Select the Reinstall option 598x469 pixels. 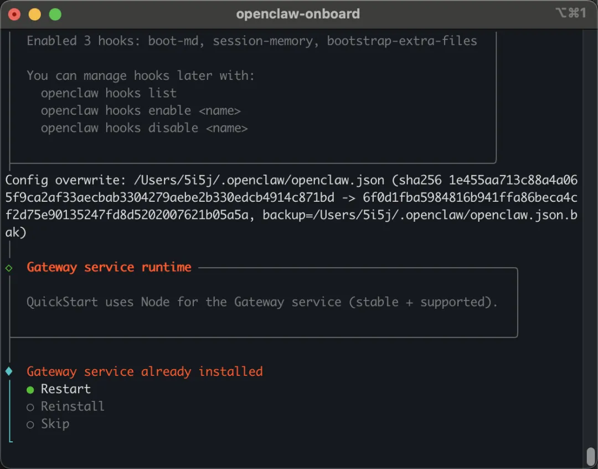click(72, 406)
